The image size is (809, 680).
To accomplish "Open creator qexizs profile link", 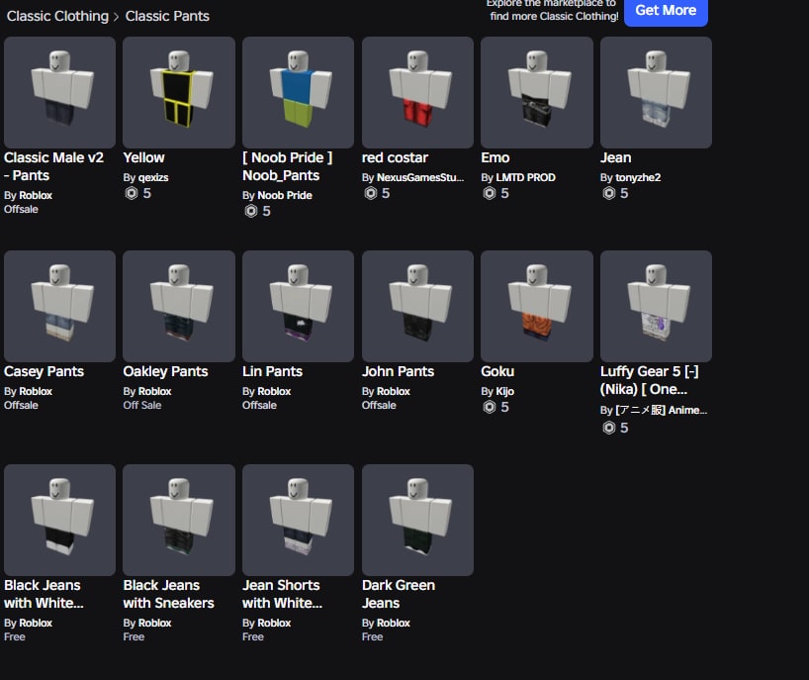I will (152, 177).
